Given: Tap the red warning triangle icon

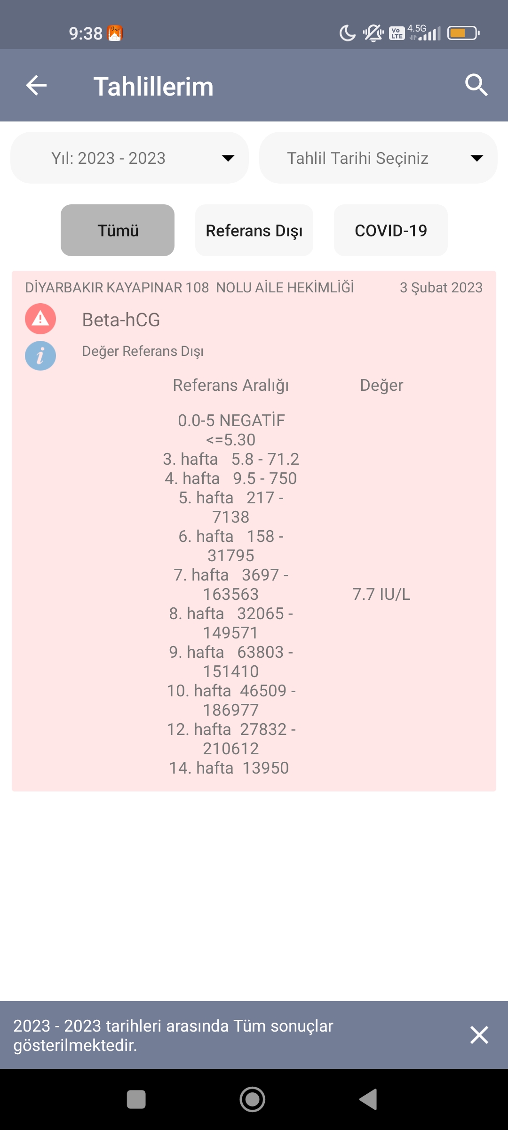Looking at the screenshot, I should click(40, 319).
